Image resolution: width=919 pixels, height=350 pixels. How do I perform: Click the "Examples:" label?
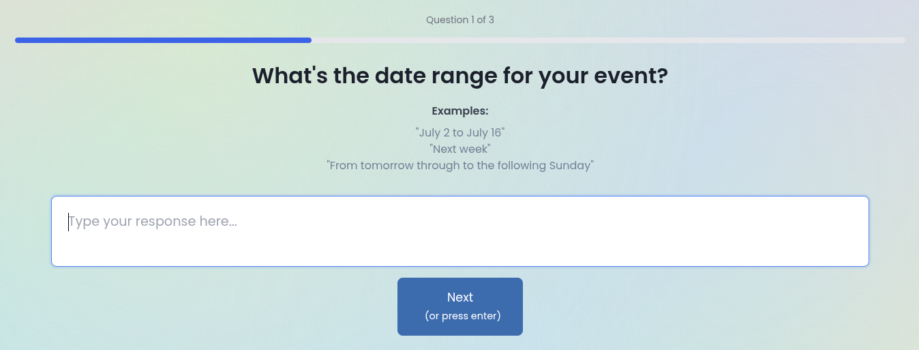(x=459, y=111)
